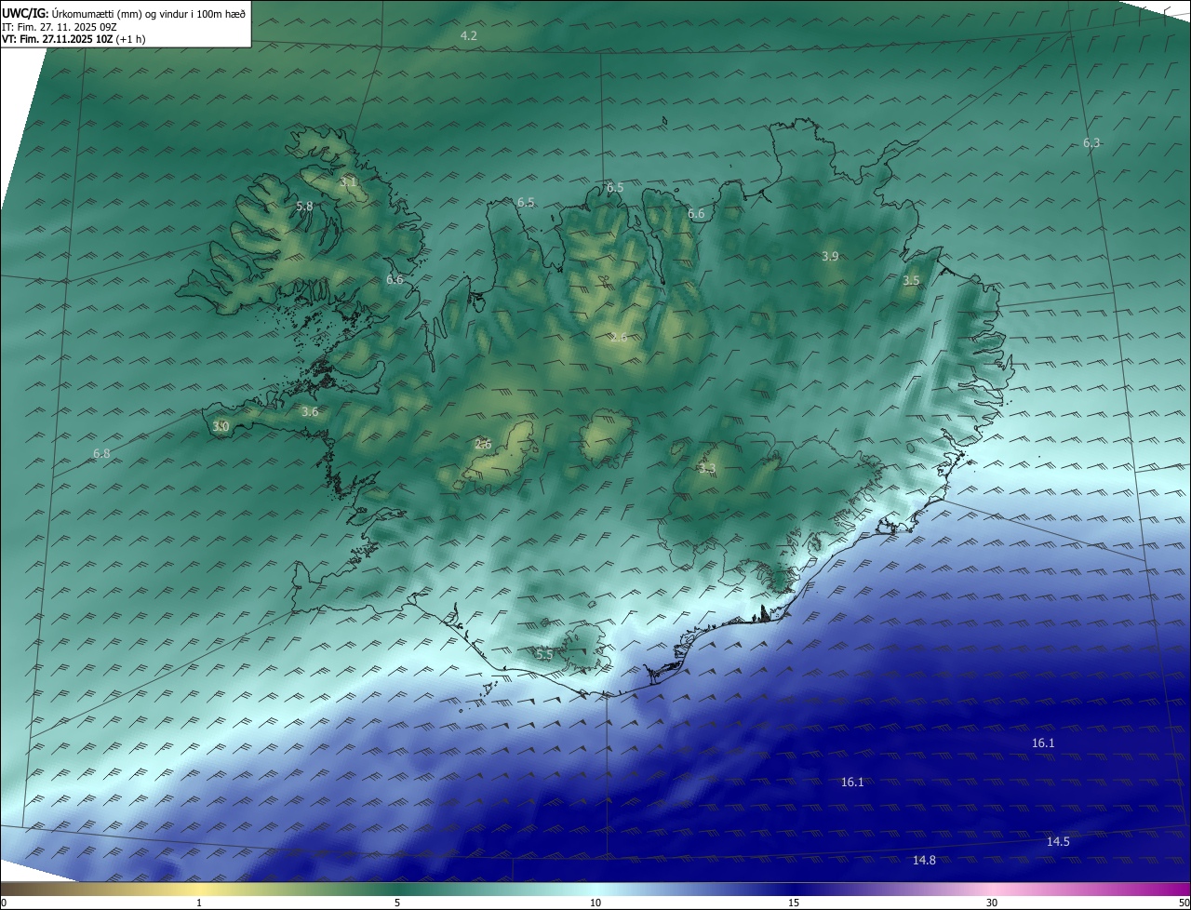1191x910 pixels.
Task: Click the 4.2 value over the northern sea
Action: (x=469, y=35)
